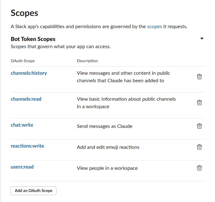Click the Scopes page heading
This screenshot has width=215, height=202.
tap(24, 13)
